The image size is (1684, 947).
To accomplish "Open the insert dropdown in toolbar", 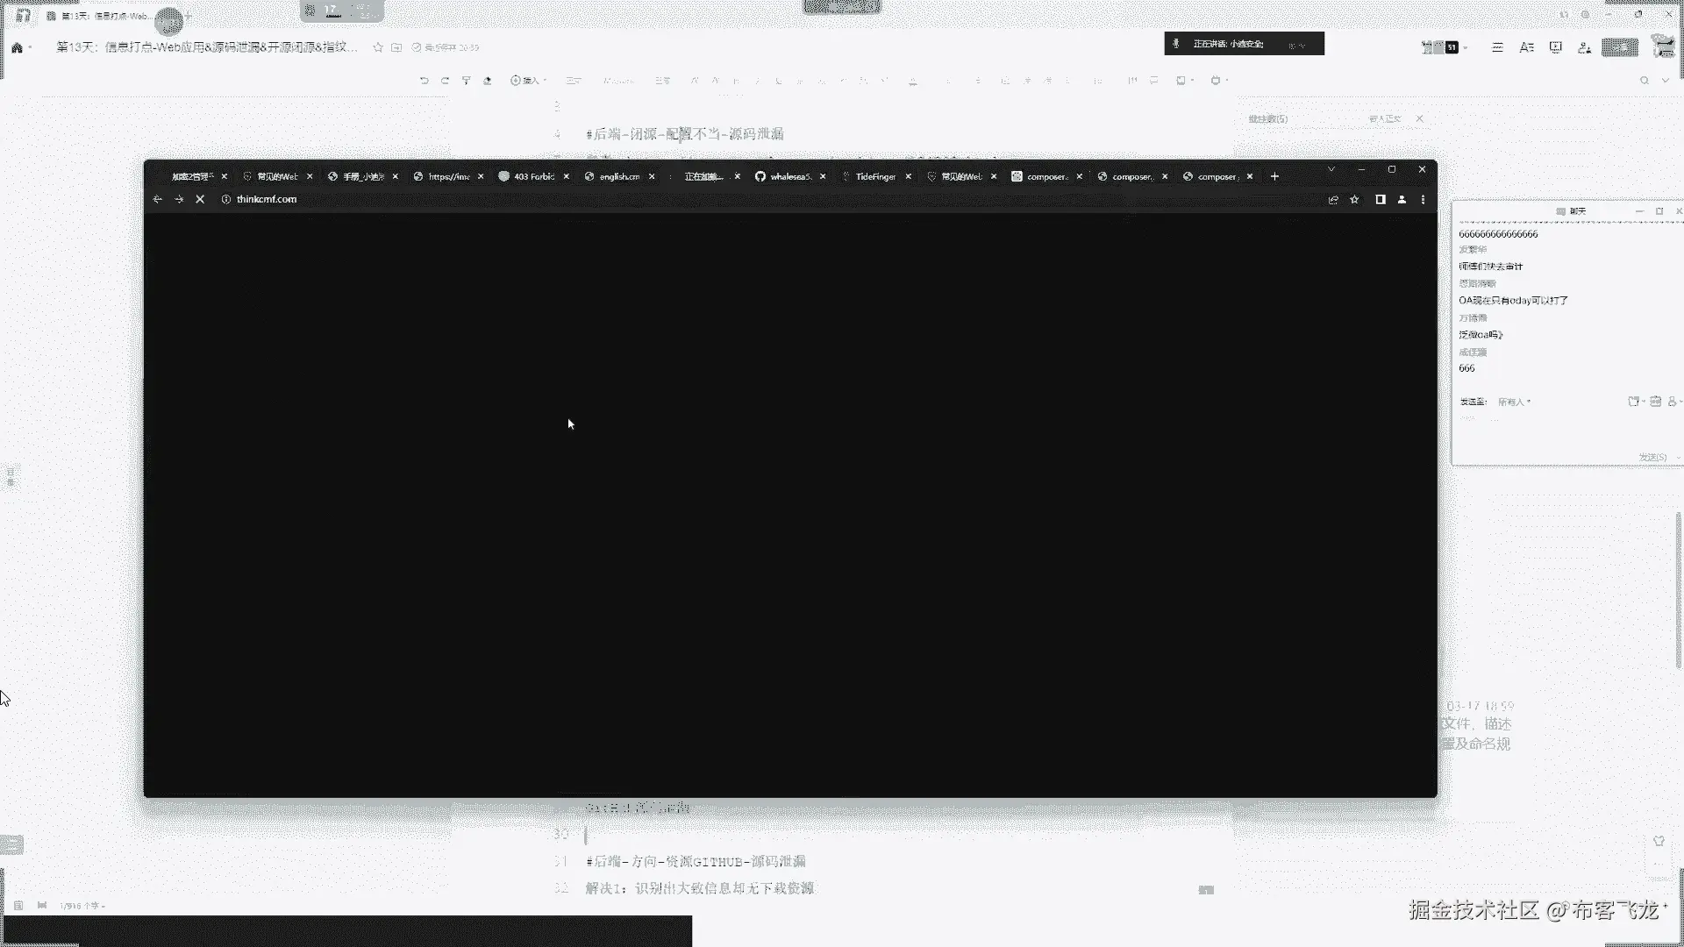I will click(x=529, y=81).
